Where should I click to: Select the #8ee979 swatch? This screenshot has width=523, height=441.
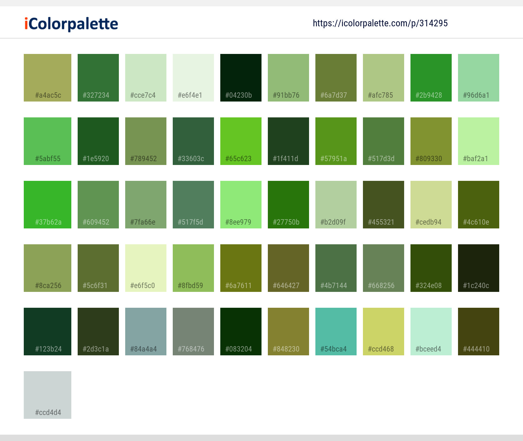(x=241, y=205)
